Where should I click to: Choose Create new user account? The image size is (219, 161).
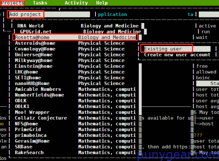pos(177,55)
